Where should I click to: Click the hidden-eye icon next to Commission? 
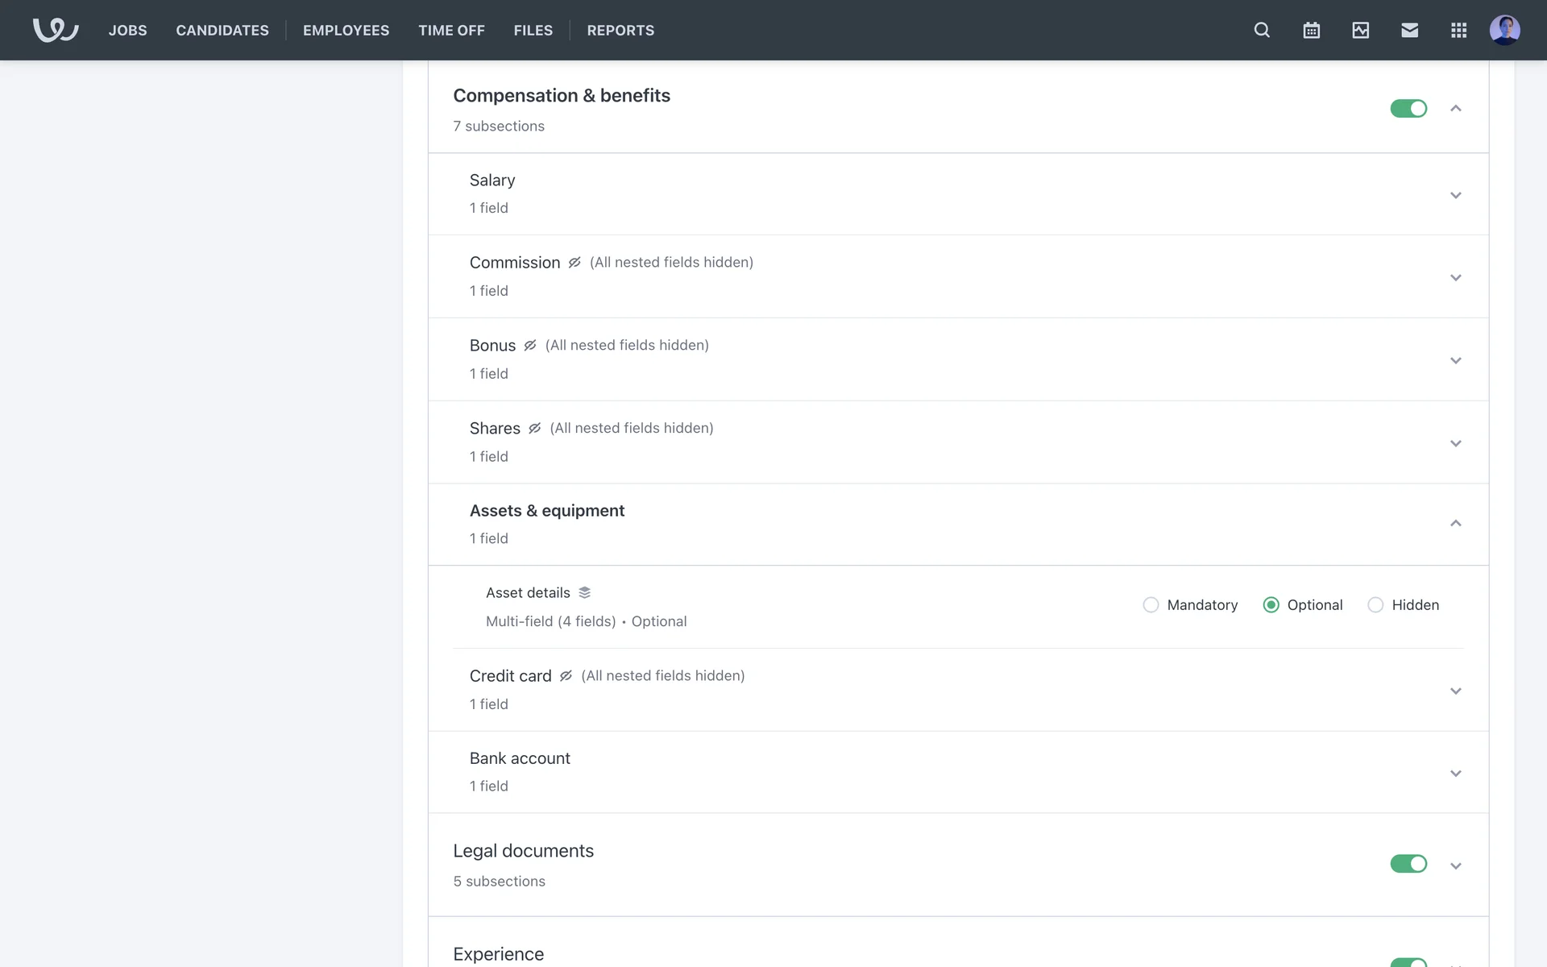574,263
